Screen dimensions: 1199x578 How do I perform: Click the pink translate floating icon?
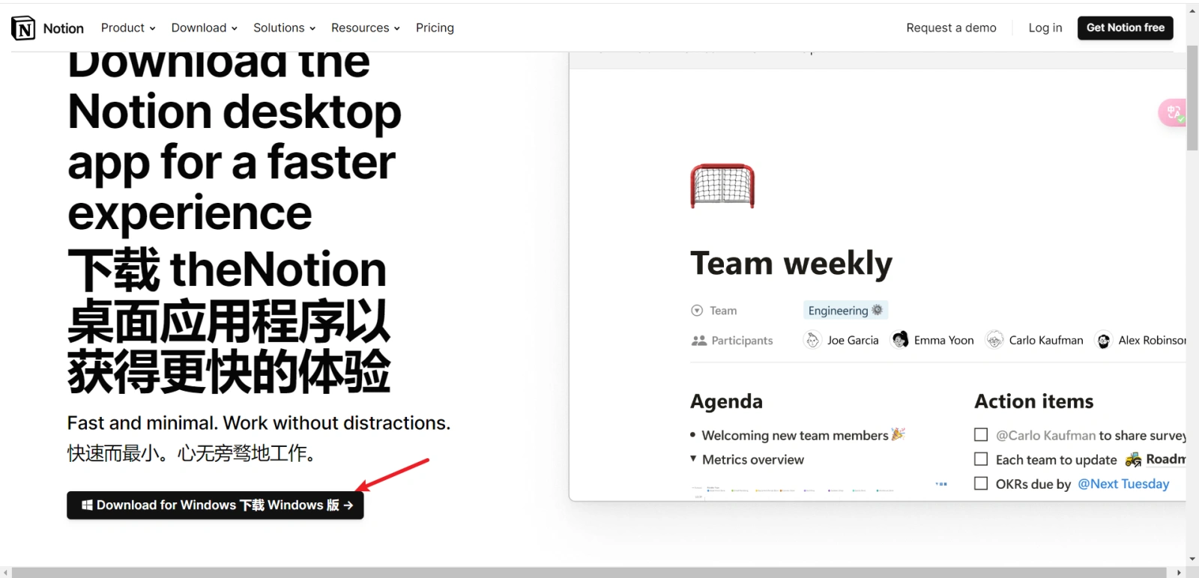coord(1173,113)
